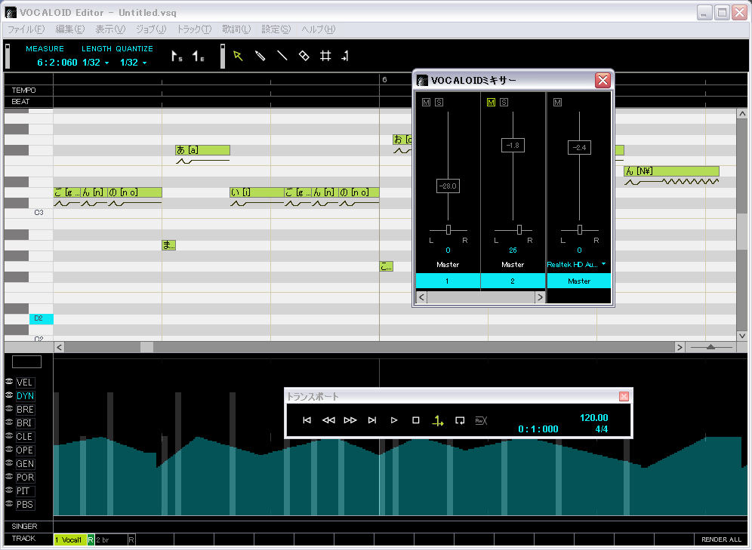Jump to start in Transport

coord(307,420)
